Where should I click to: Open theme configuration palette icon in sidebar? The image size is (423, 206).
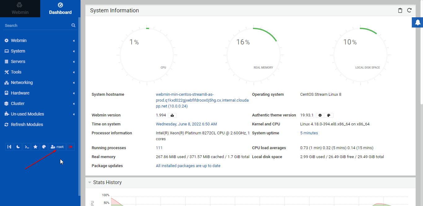pyautogui.click(x=44, y=147)
